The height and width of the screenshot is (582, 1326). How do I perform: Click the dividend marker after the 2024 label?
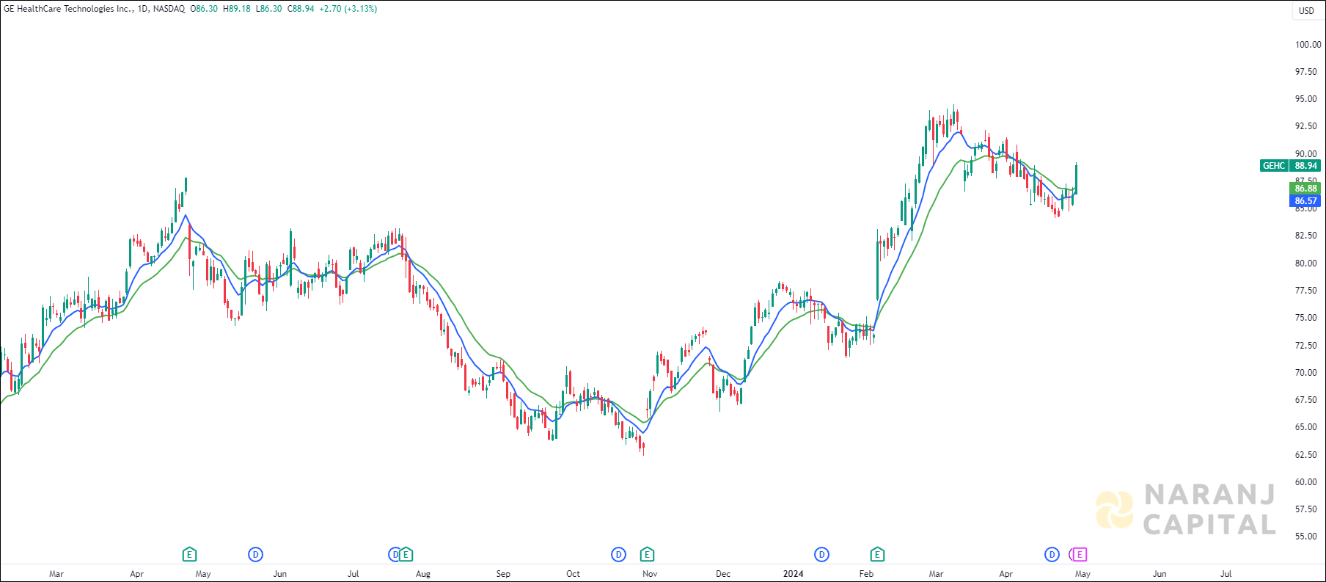click(x=822, y=554)
